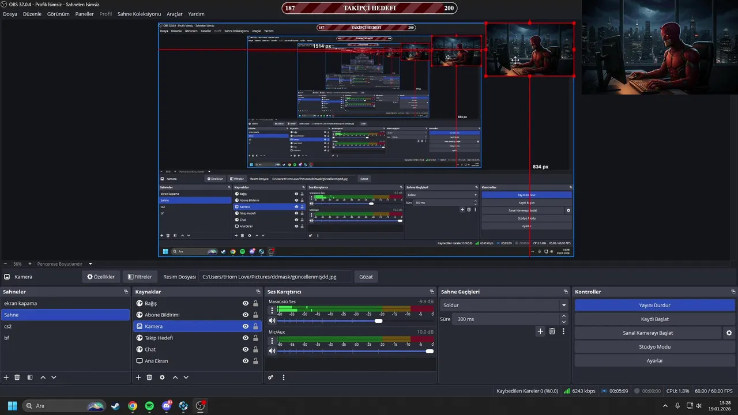This screenshot has width=738, height=415.
Task: Move the source down in the Kaynaklar toolbar
Action: [186, 378]
